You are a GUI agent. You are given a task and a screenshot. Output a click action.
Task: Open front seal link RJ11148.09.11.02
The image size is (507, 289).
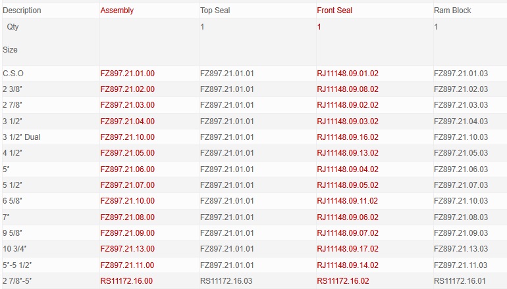pyautogui.click(x=348, y=201)
